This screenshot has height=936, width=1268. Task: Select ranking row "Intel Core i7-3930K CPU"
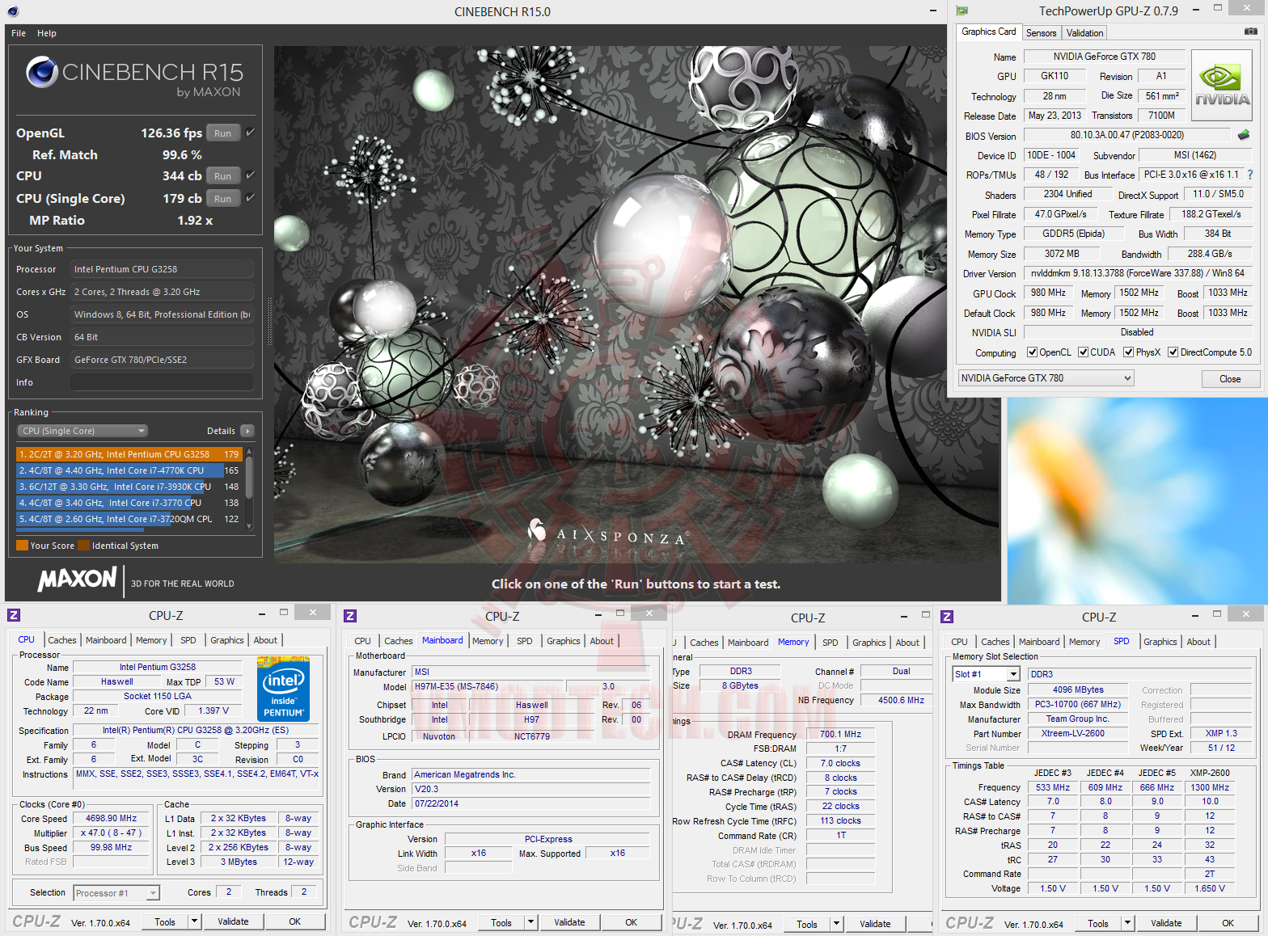(128, 487)
